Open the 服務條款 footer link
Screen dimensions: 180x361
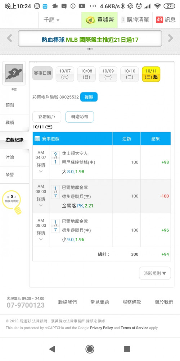click(x=132, y=302)
